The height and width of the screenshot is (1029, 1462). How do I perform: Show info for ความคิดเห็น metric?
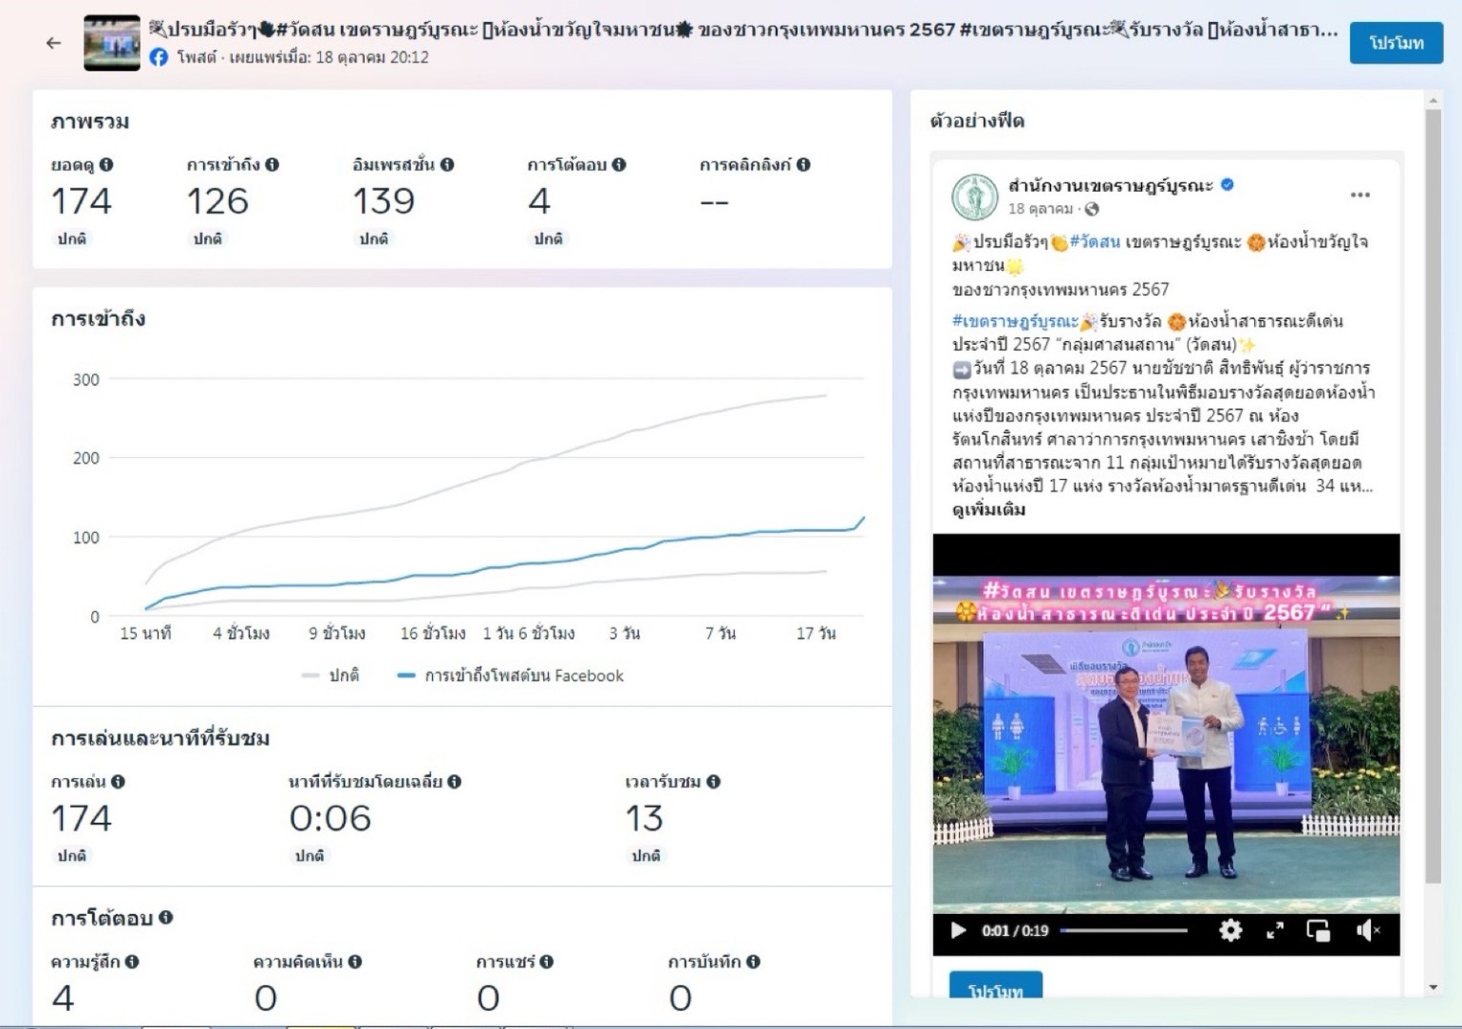pyautogui.click(x=355, y=962)
